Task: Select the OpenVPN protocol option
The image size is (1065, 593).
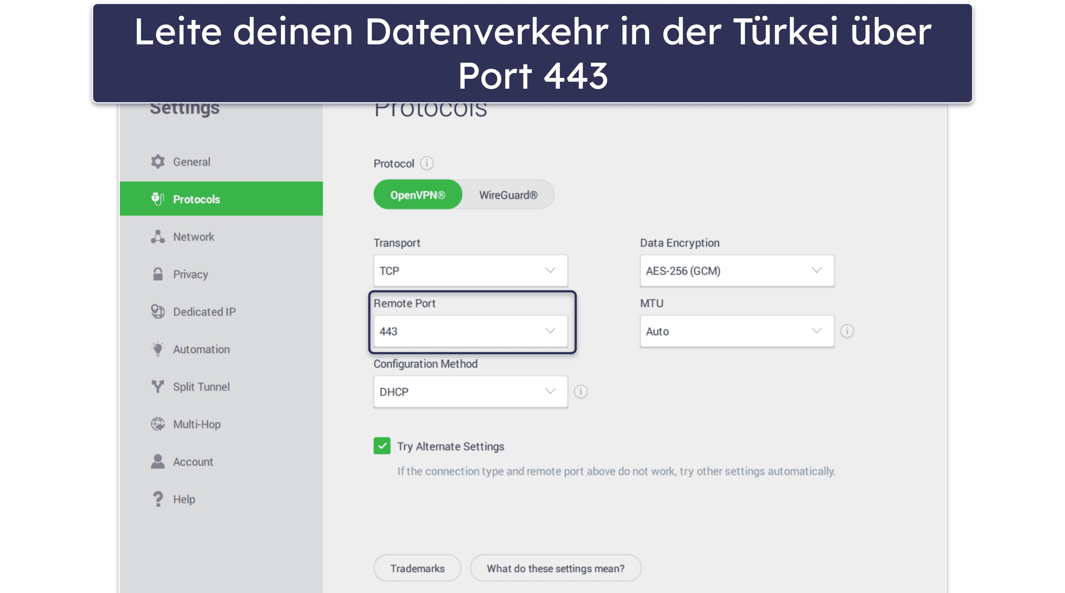Action: (418, 195)
